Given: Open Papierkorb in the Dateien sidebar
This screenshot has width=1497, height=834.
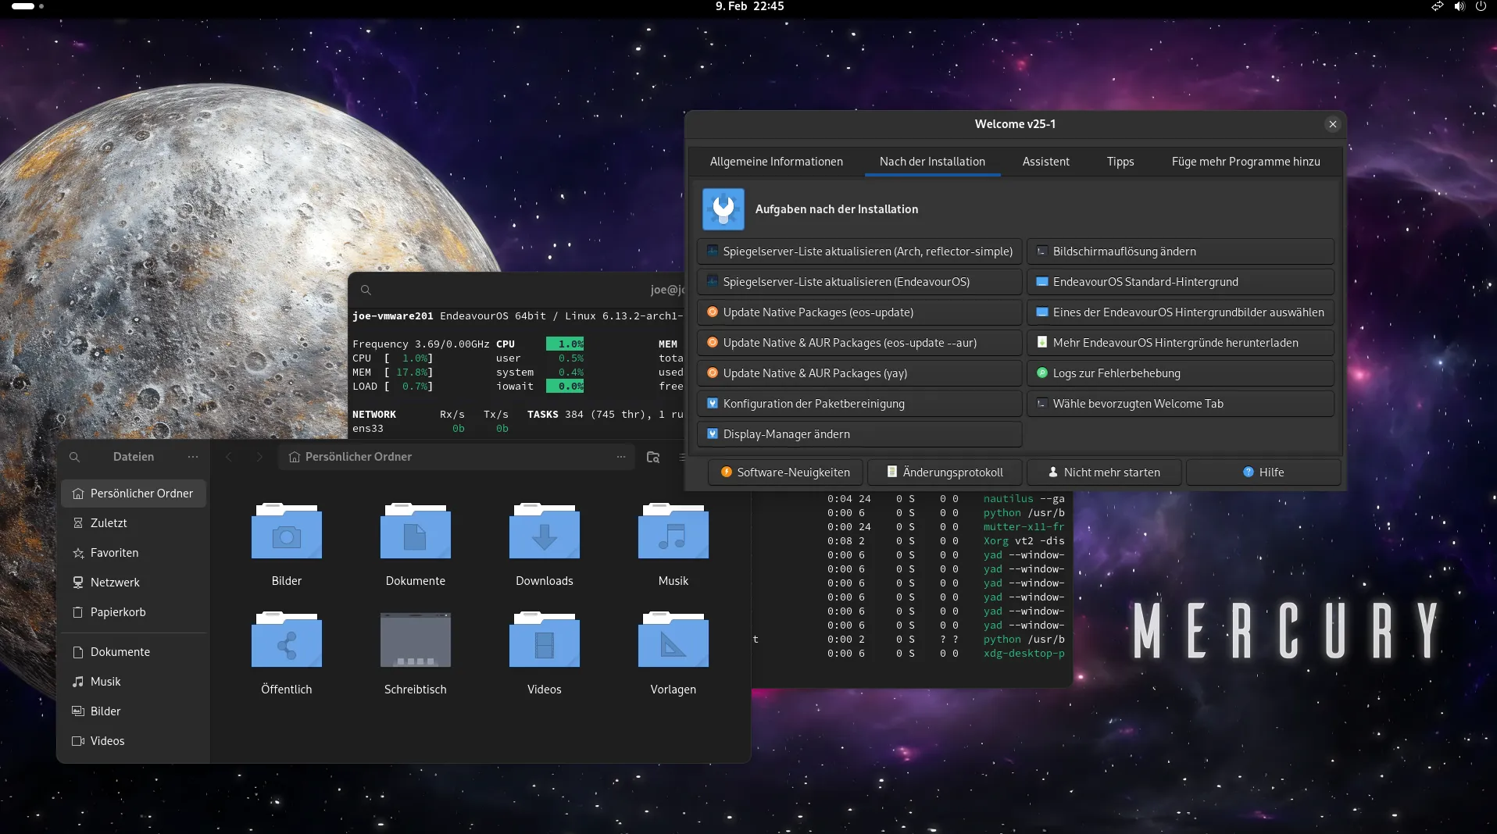Looking at the screenshot, I should point(134,612).
